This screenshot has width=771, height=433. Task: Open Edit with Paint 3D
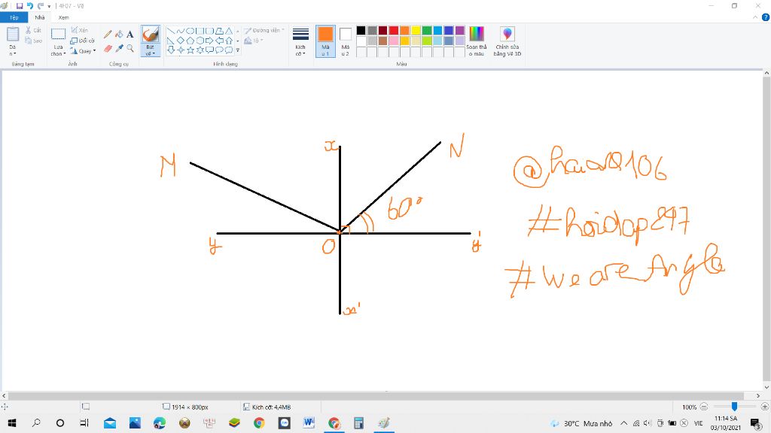507,41
